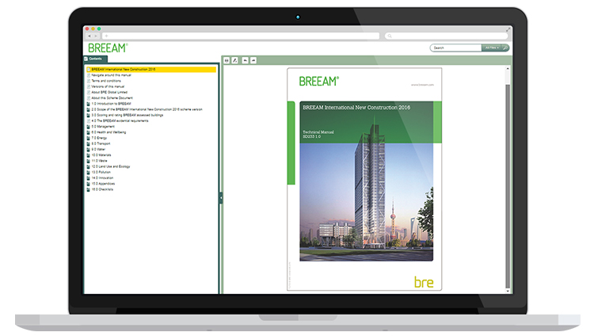
Task: Click the highlight/edit pen toolbar icon
Action: [x=235, y=60]
